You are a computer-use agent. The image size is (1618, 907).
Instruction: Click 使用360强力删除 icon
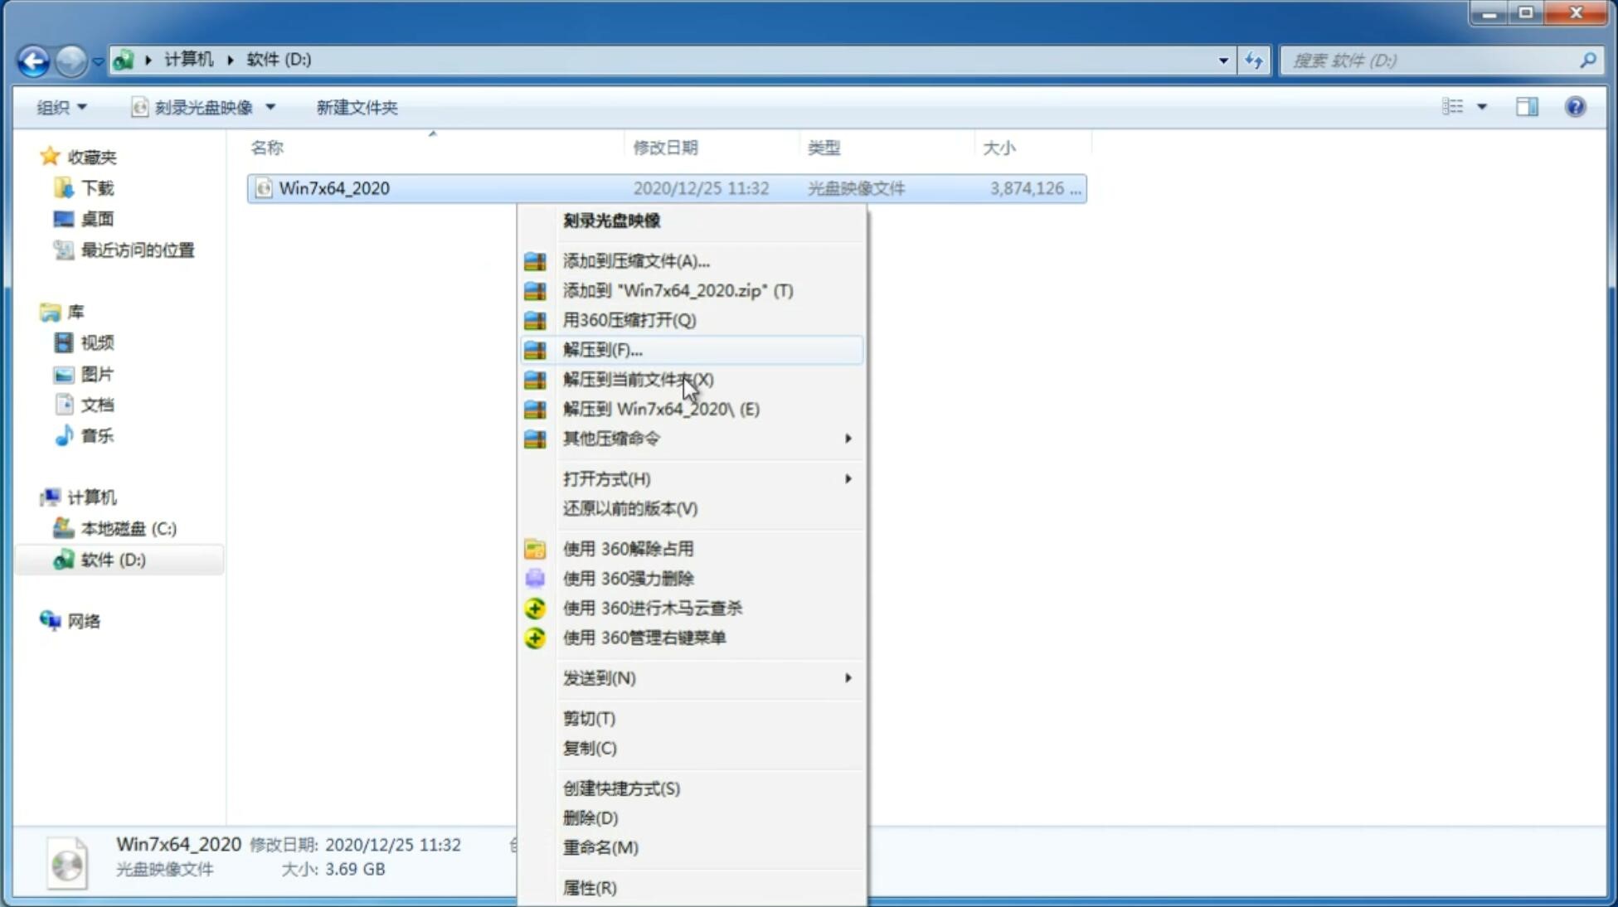click(535, 577)
